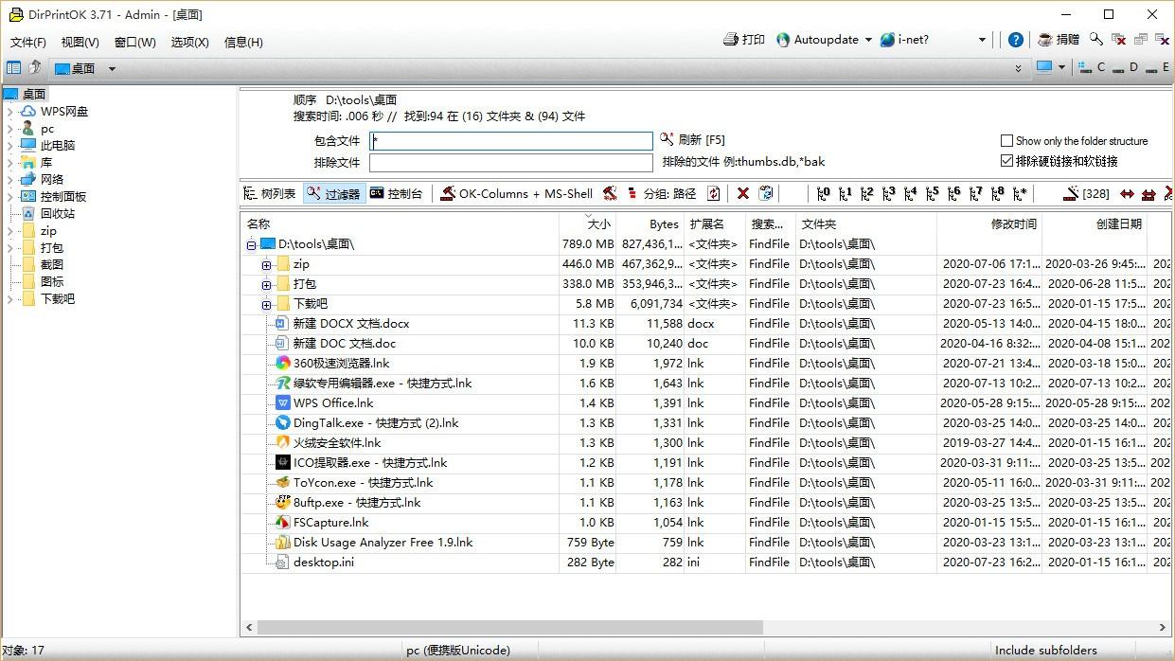This screenshot has width=1175, height=661.
Task: Sort by the 大小 column header
Action: [588, 224]
